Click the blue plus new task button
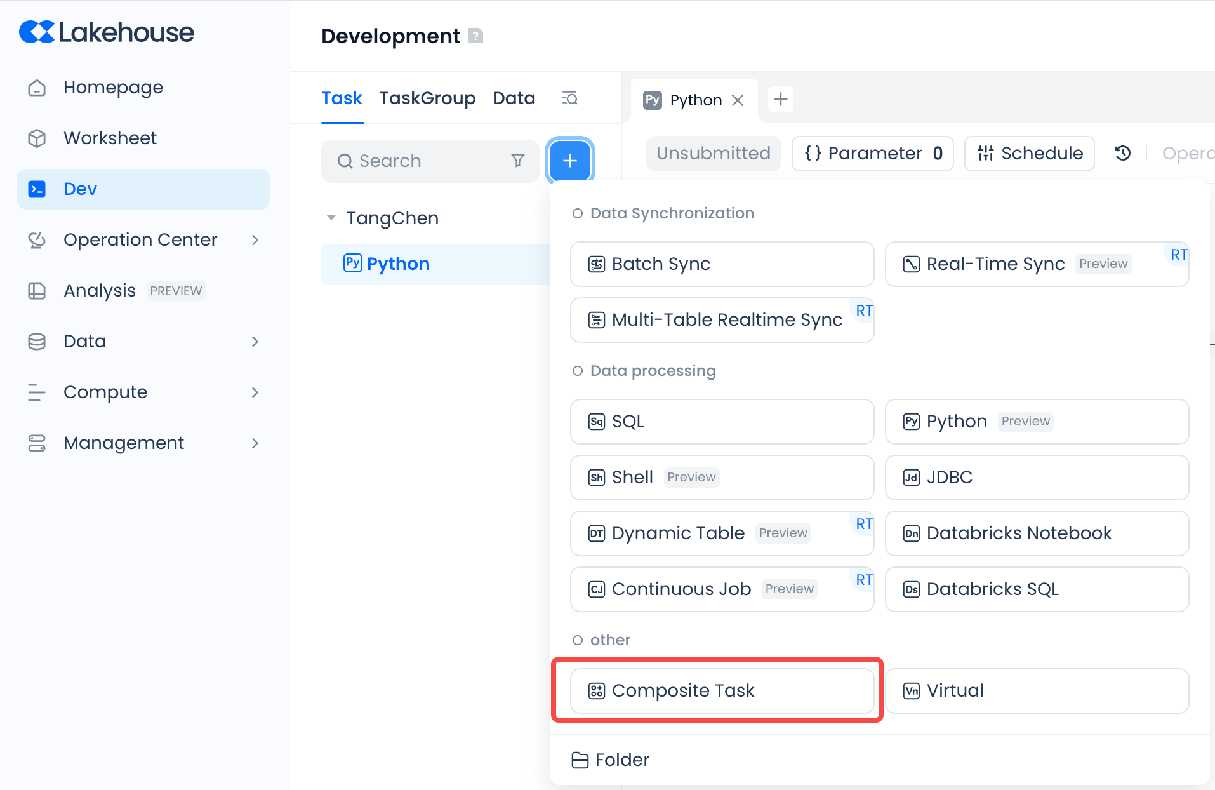The width and height of the screenshot is (1215, 790). click(569, 161)
